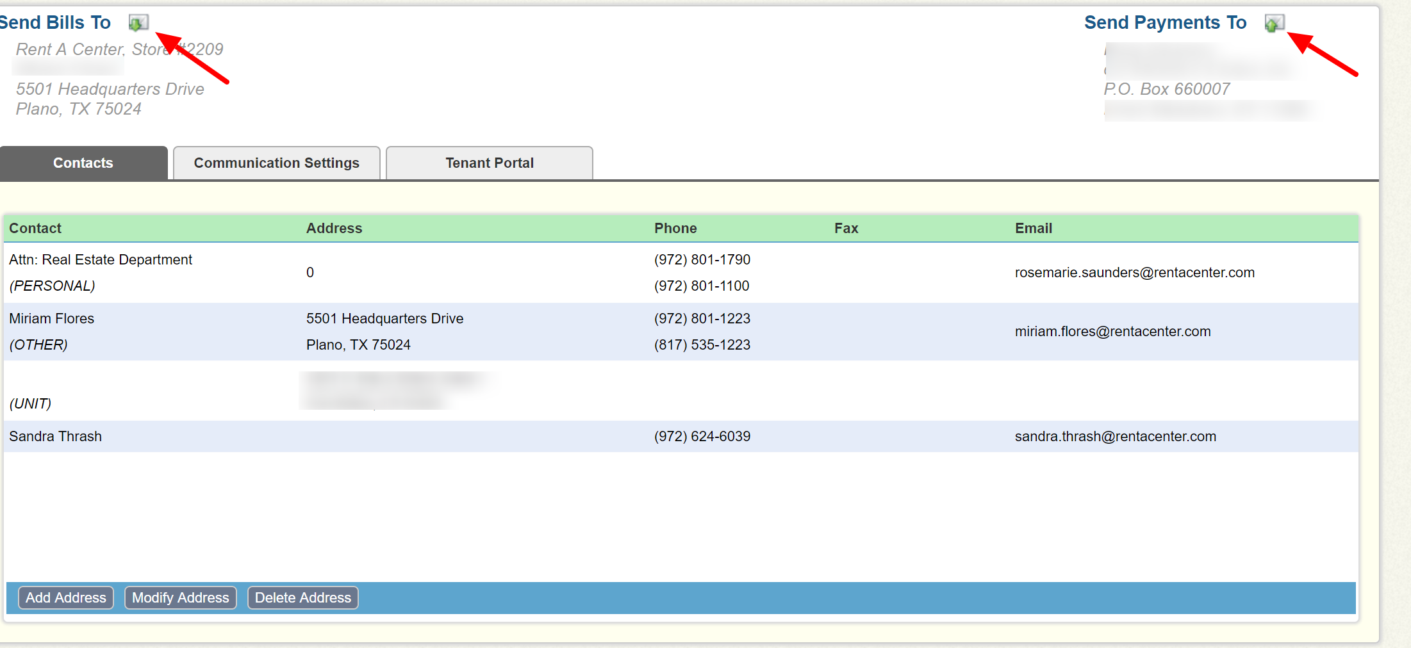Click phone number (972) 801-1790

click(702, 259)
